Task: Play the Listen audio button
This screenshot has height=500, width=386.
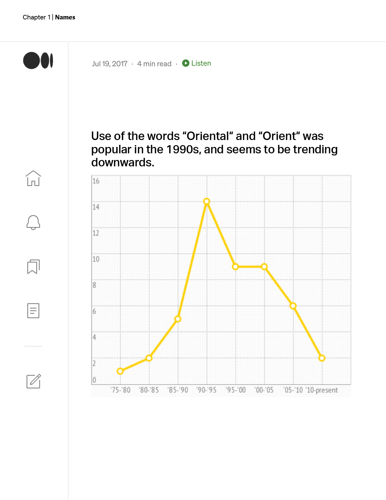Action: click(x=186, y=63)
